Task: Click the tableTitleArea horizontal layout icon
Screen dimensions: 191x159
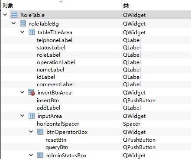Action: (32, 32)
